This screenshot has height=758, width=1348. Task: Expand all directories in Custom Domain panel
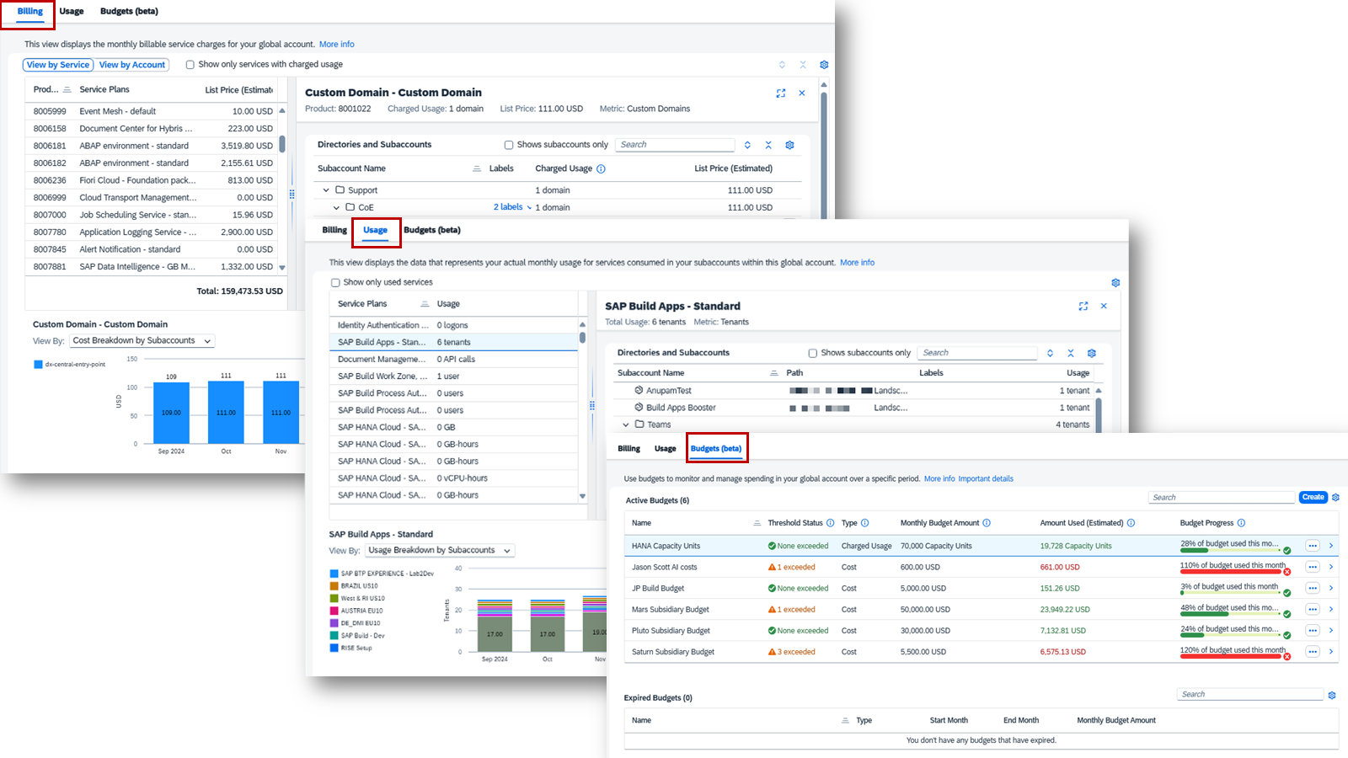(747, 145)
